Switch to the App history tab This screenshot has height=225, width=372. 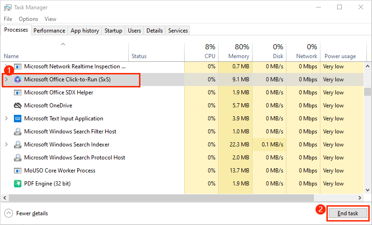coord(85,31)
